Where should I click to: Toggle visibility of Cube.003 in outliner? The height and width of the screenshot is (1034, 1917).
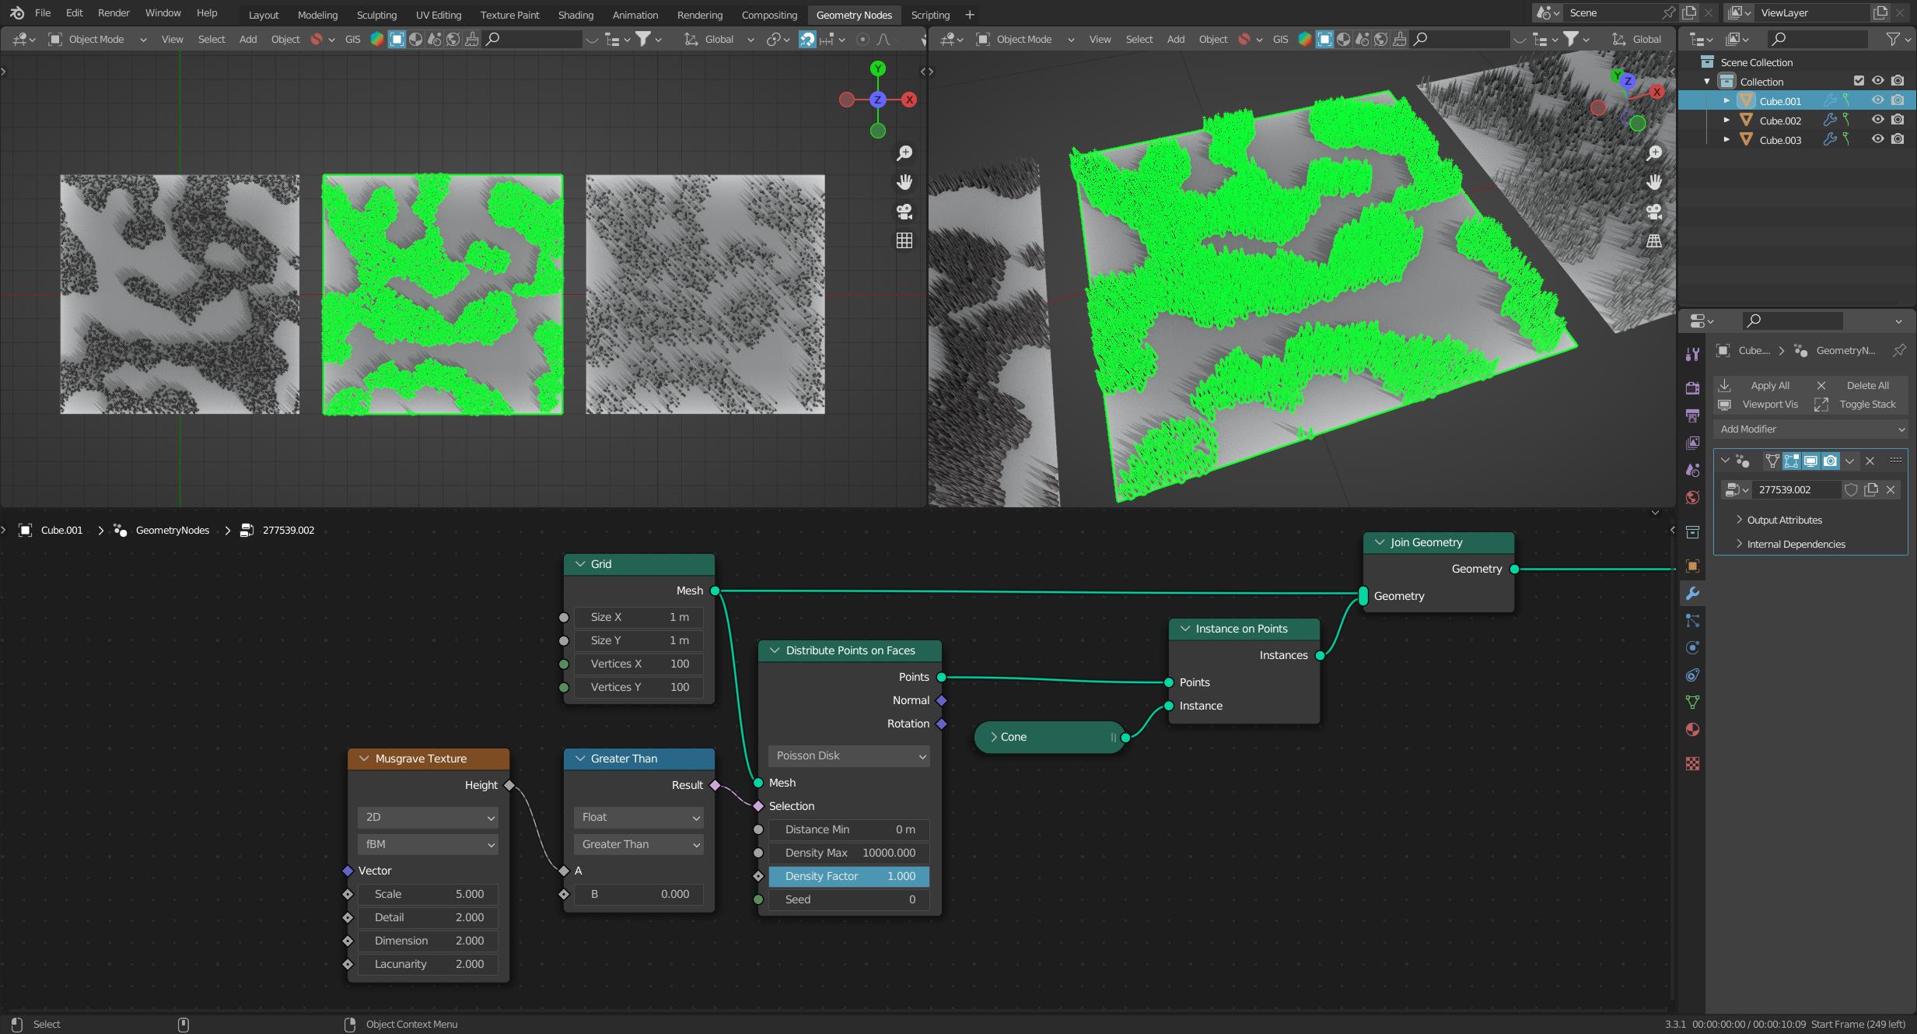[x=1877, y=140]
